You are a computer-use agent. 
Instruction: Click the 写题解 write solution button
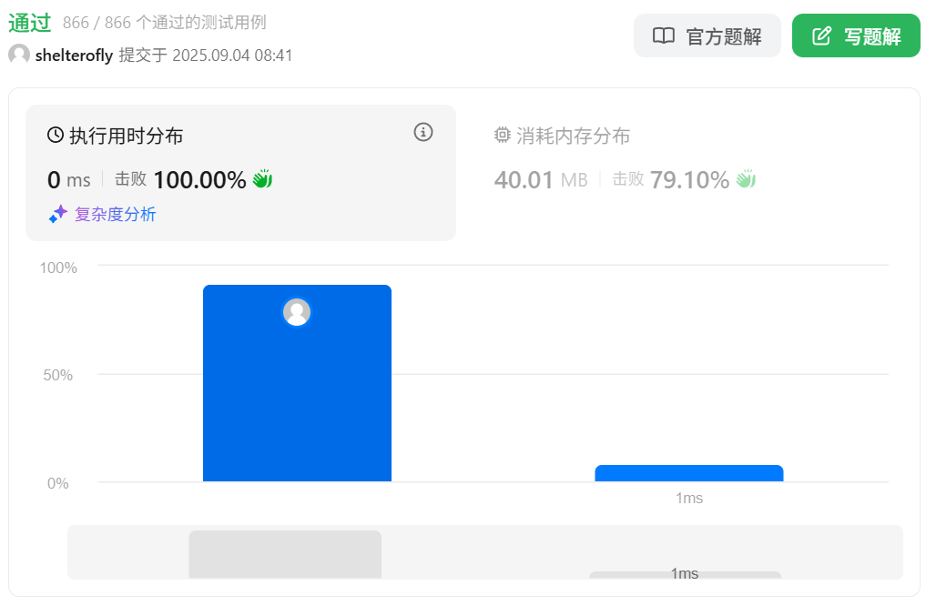click(x=856, y=36)
